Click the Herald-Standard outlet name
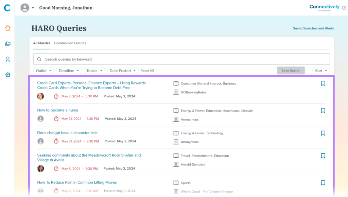Screen dimensions: 348x197 (x=193, y=164)
